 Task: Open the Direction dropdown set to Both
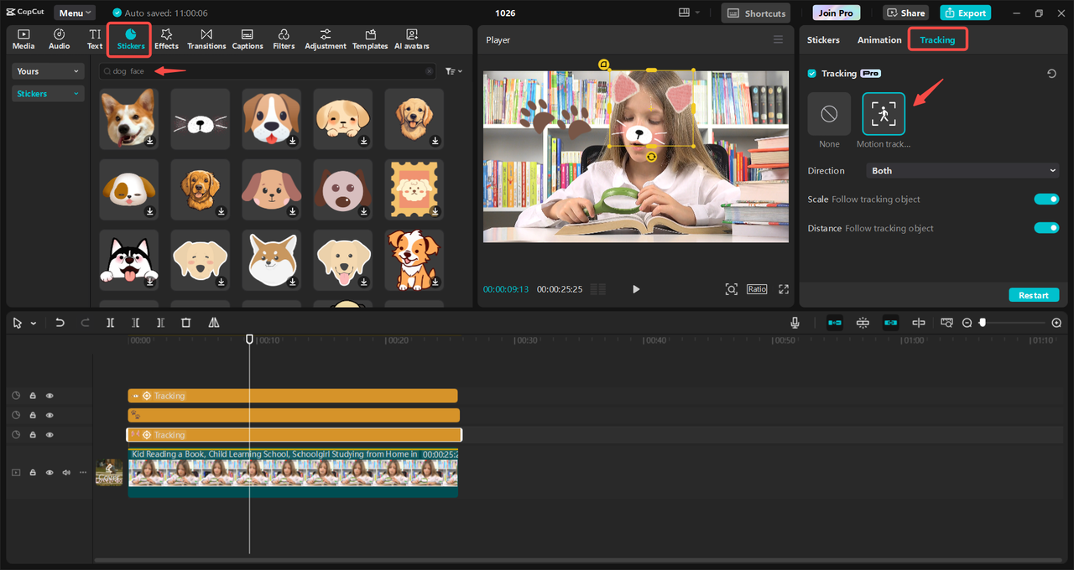[962, 171]
